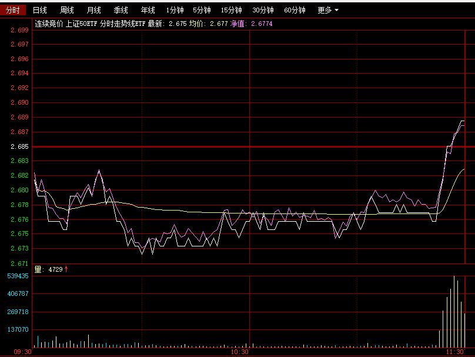Click the 406787 volume axis label
The height and width of the screenshot is (357, 475).
[x=18, y=293]
